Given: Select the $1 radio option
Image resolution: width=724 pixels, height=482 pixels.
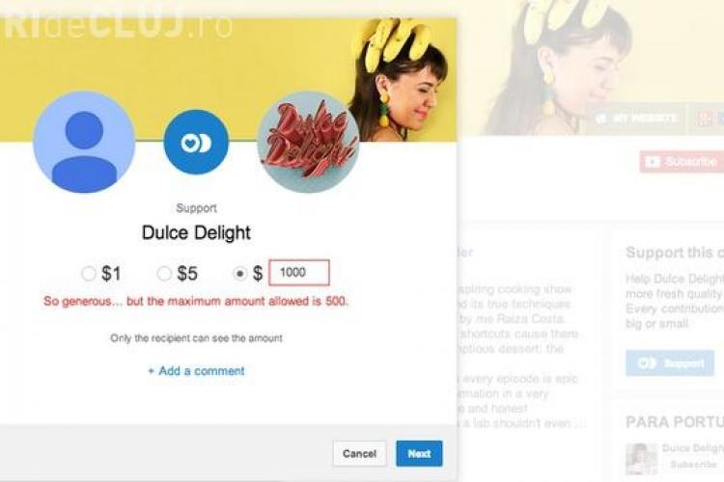Looking at the screenshot, I should point(88,273).
